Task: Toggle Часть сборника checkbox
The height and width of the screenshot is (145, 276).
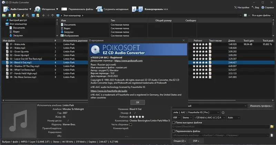Action: tap(131, 125)
